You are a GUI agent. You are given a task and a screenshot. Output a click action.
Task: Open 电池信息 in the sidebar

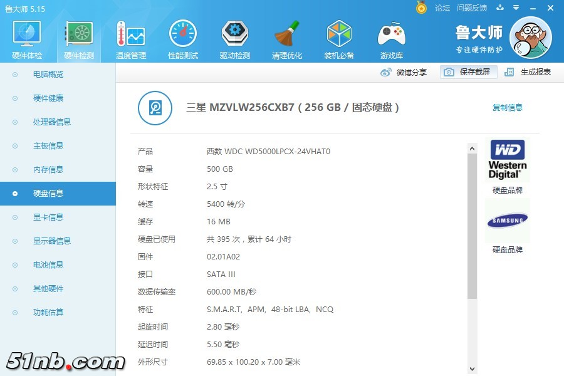pos(48,265)
